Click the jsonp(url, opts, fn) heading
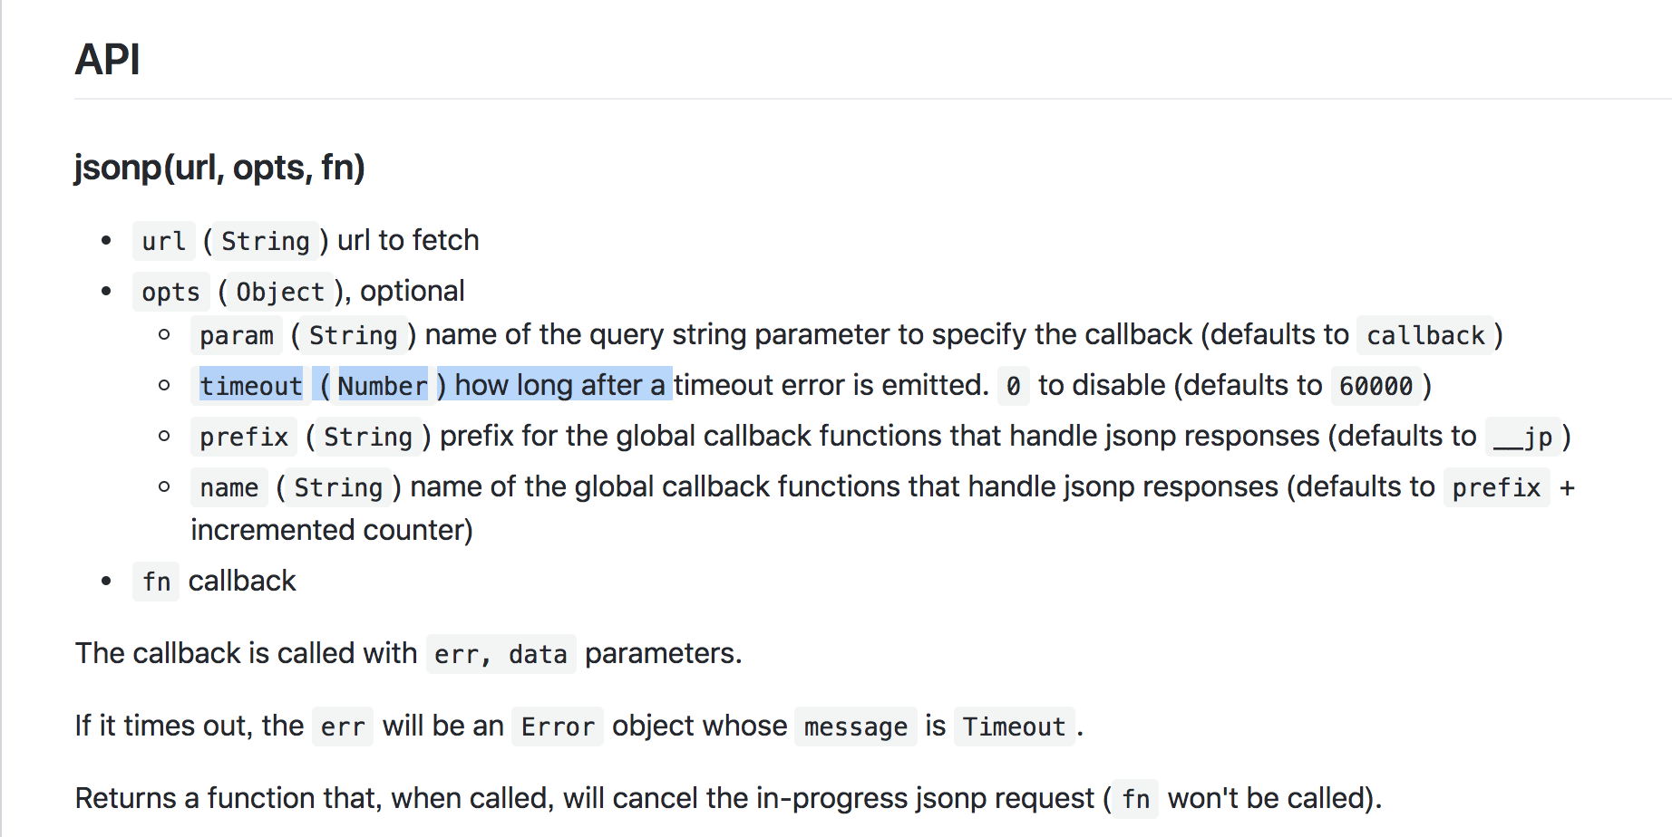The height and width of the screenshot is (837, 1672). (x=219, y=168)
